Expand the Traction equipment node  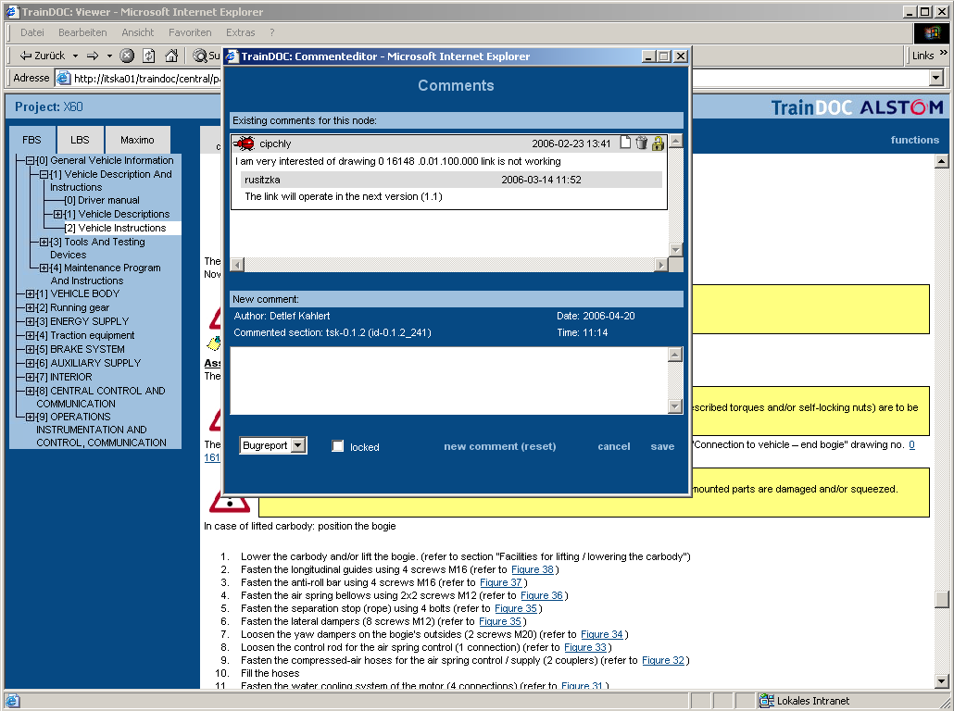(x=30, y=335)
